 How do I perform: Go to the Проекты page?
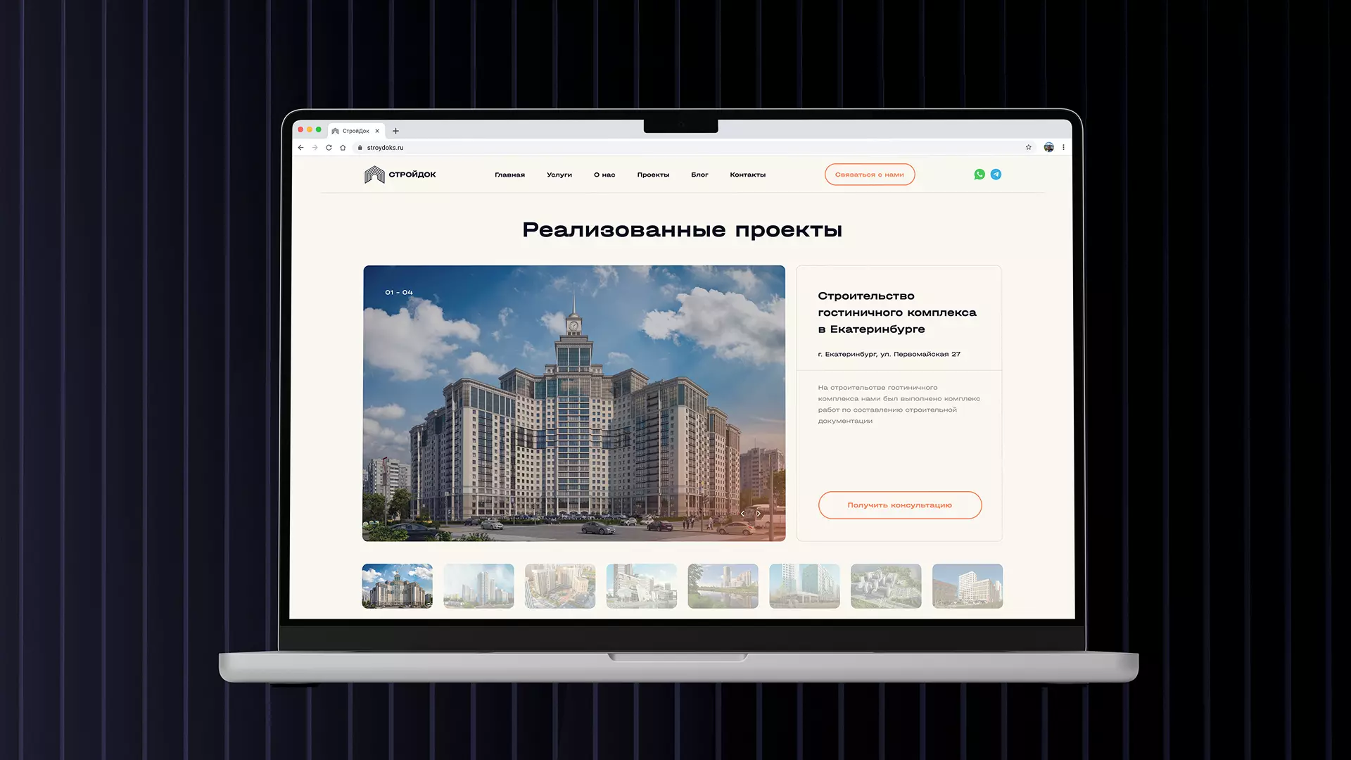653,175
